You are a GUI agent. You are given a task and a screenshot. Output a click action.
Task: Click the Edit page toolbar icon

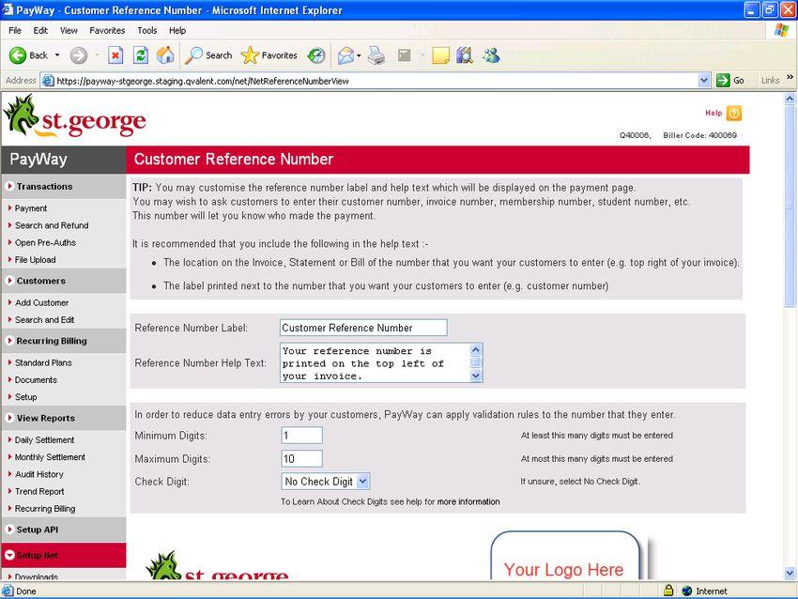[404, 55]
